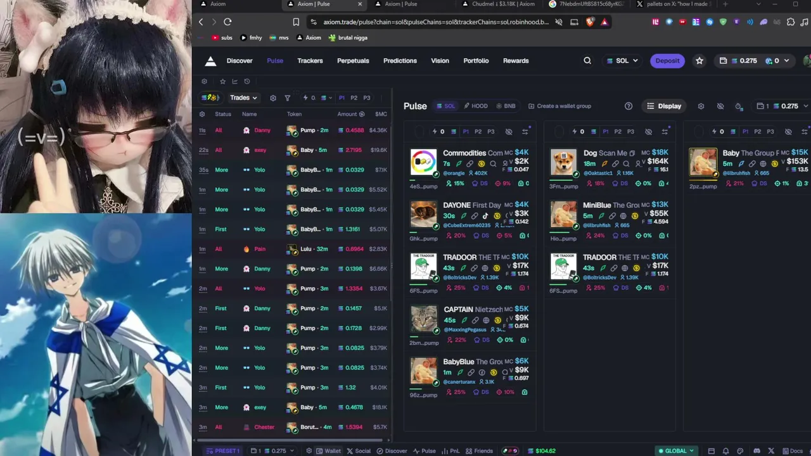Toggle the SOL chain filter next to Pulse
The image size is (811, 456).
coord(446,106)
